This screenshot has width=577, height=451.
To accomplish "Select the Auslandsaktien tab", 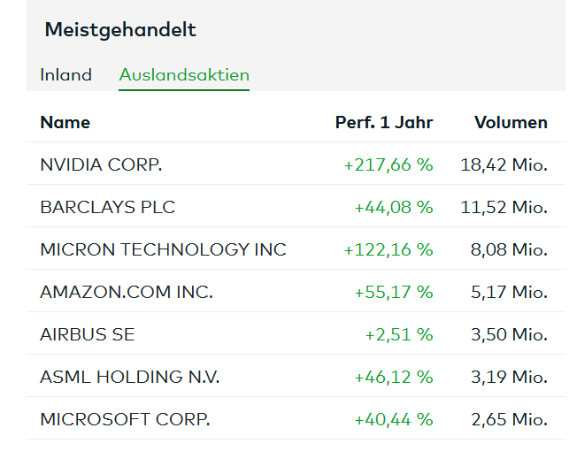I will pyautogui.click(x=184, y=75).
